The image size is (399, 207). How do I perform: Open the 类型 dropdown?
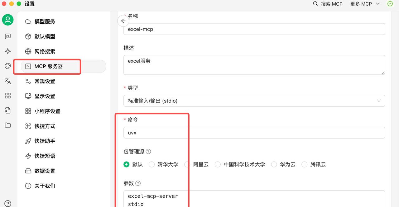[x=254, y=101]
